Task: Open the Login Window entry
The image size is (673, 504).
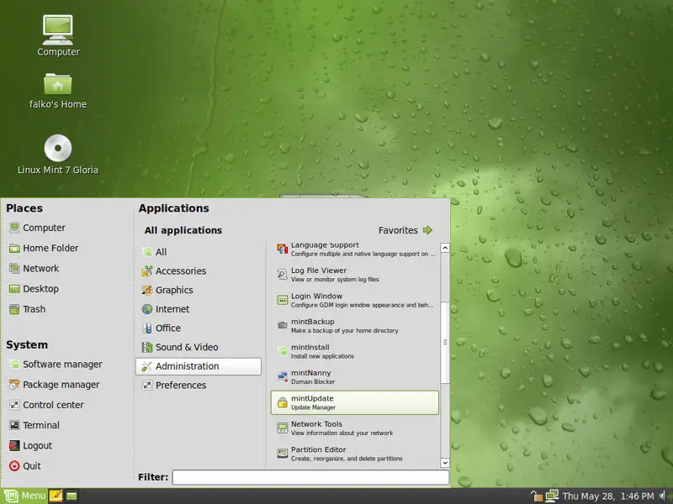Action: (355, 300)
